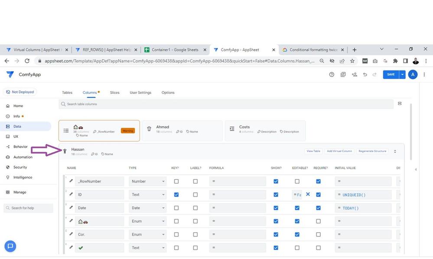Bookmark this page with star icon
433x259 pixels.
click(x=352, y=61)
